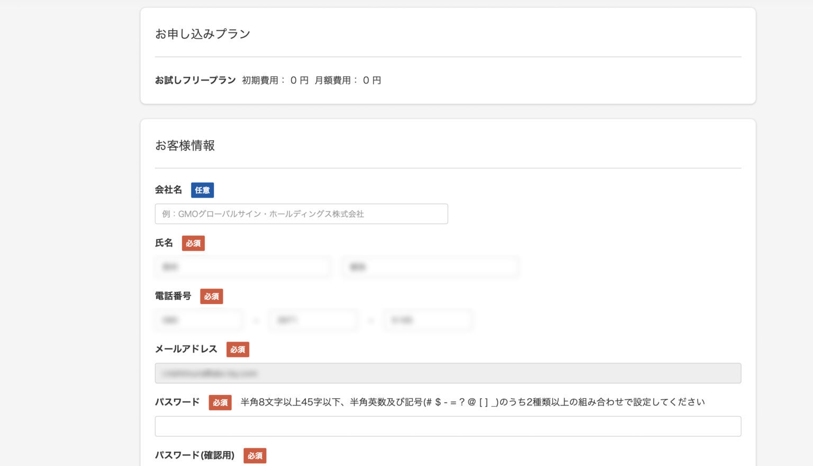Click the 必須 badge next to メールアドレス
Screen dimensions: 813x466
point(238,349)
